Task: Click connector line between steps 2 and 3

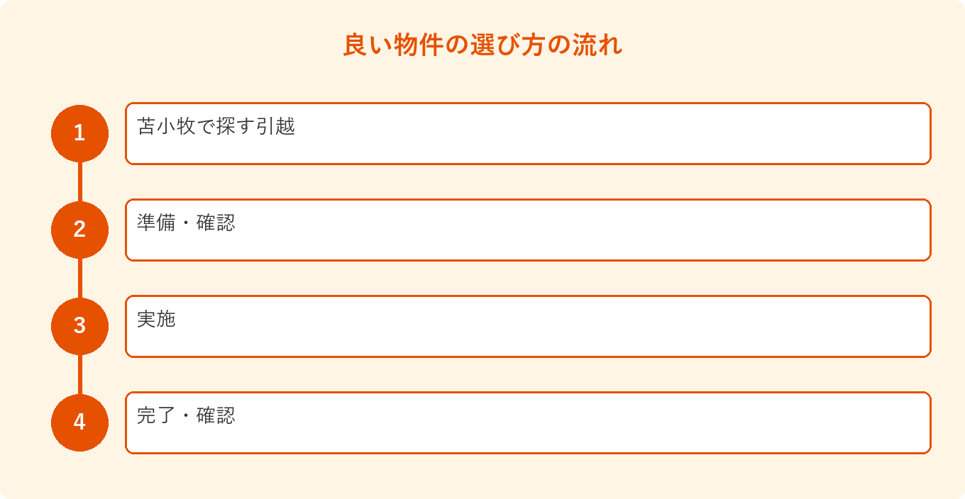Action: pos(79,278)
